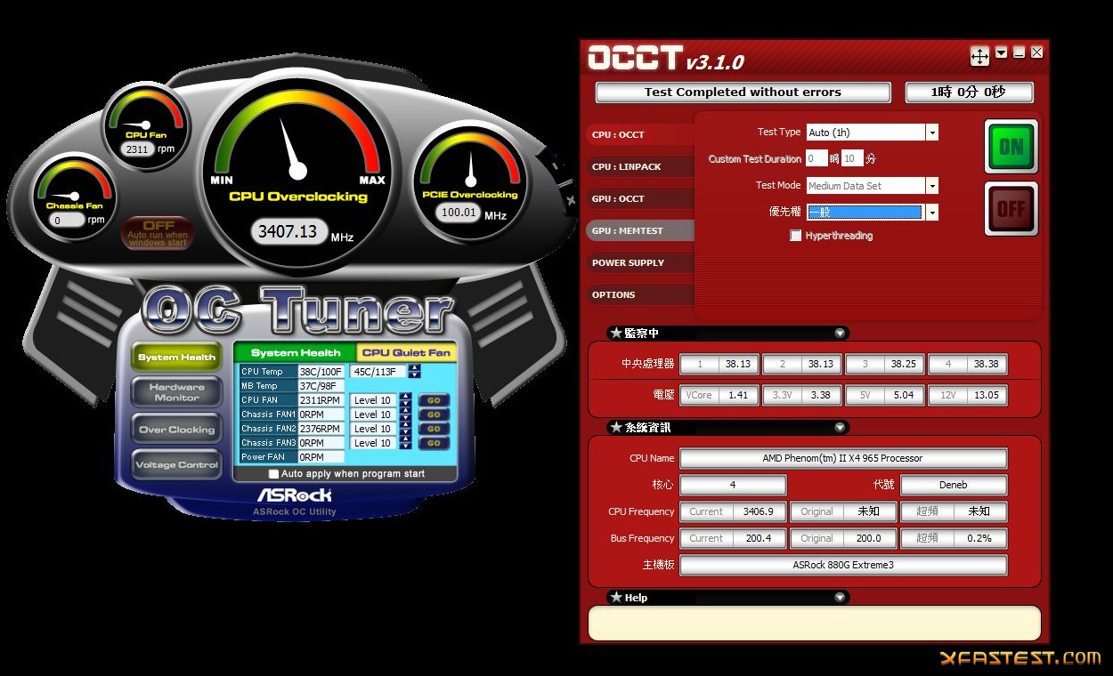Viewport: 1113px width, 676px height.
Task: Open Hardware Monitor in OC Tuner
Action: 177,392
